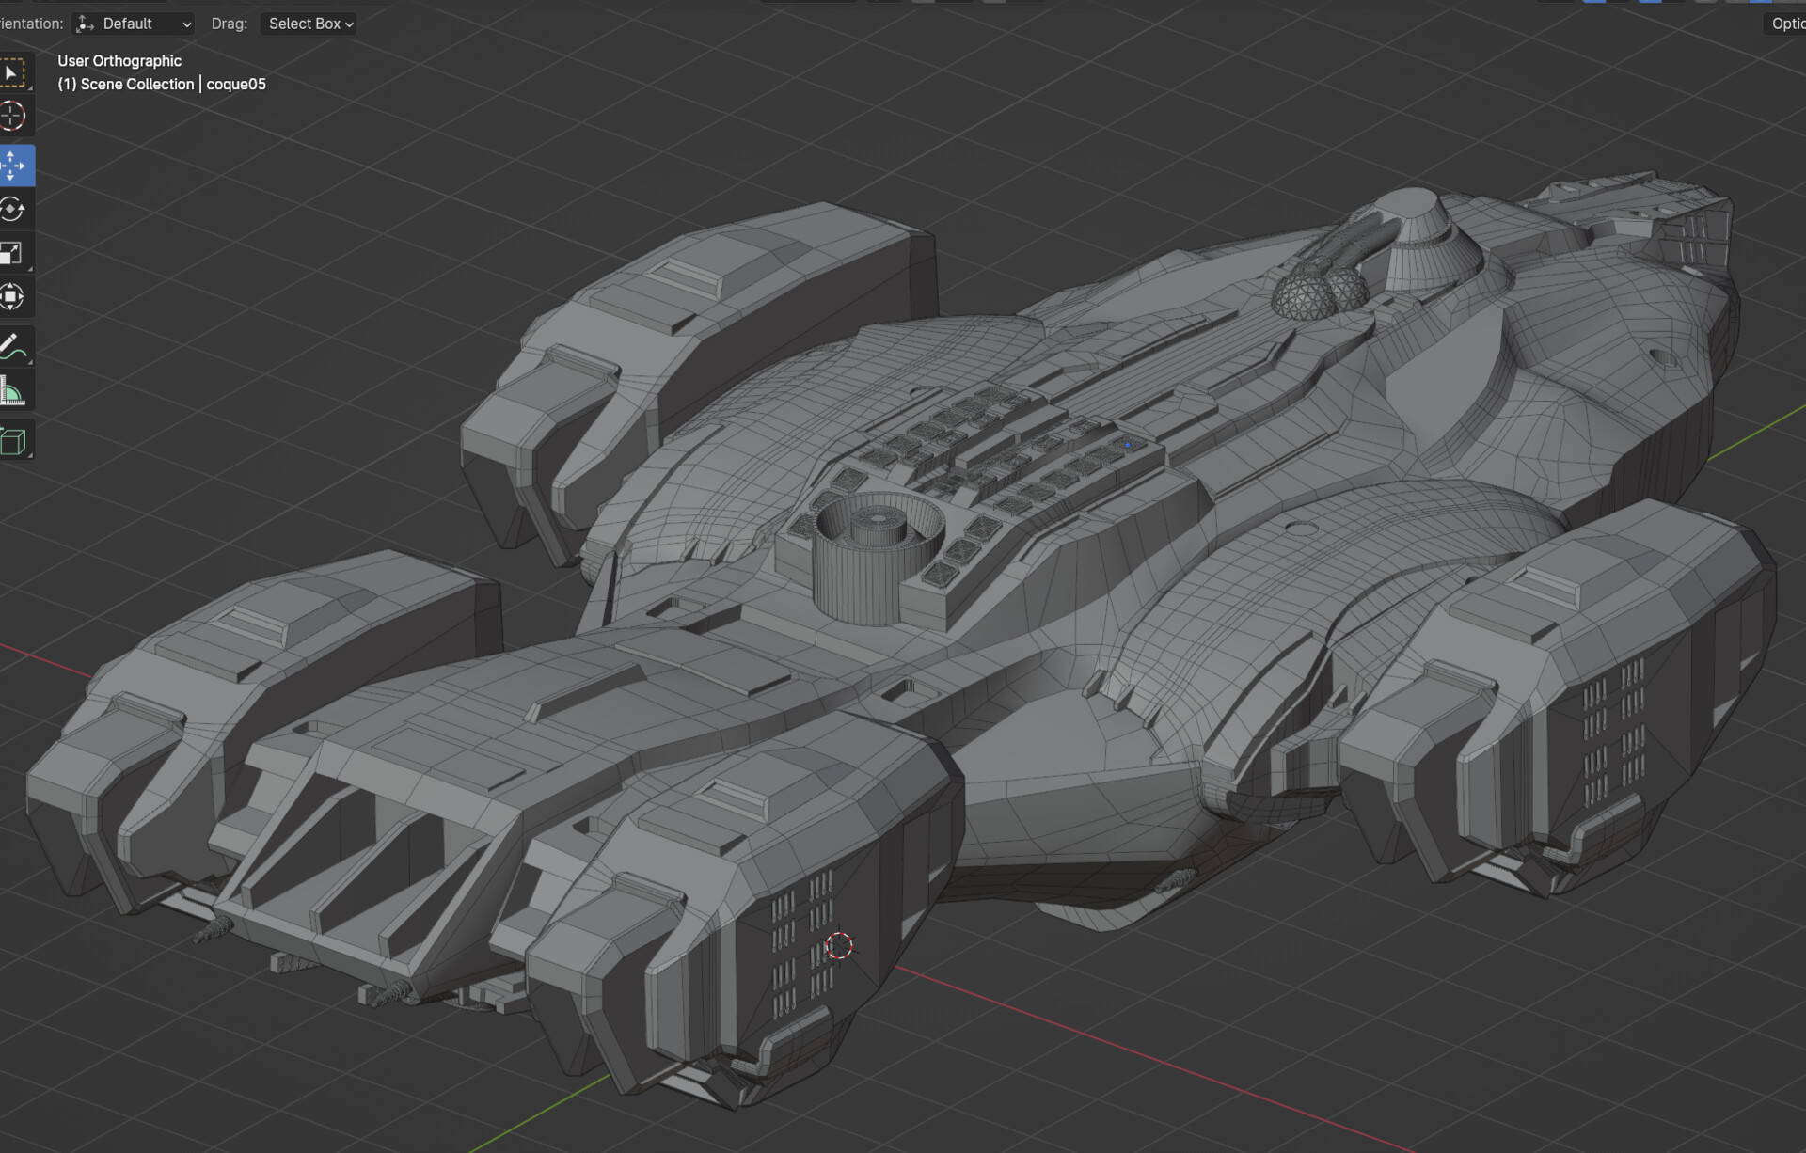Viewport: 1806px width, 1153px height.
Task: Enable the combined Transform tool
Action: point(13,297)
